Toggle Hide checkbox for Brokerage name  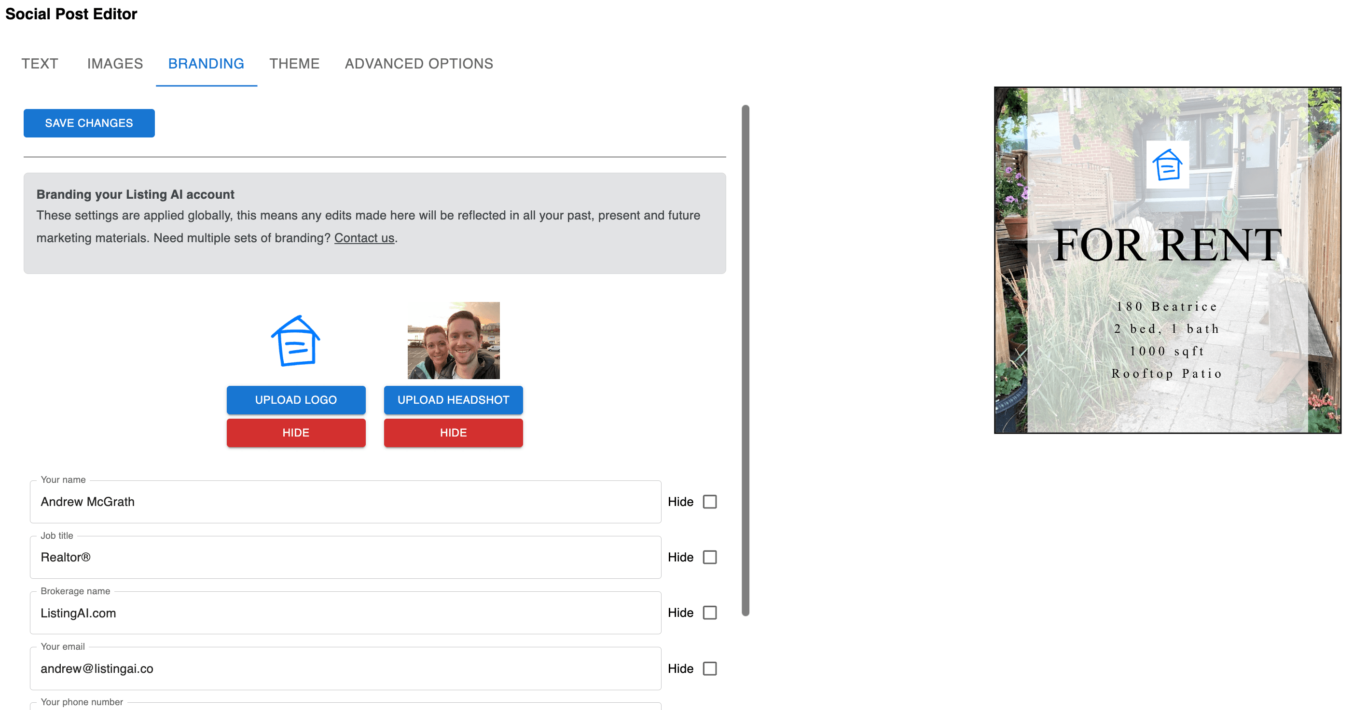(x=711, y=612)
